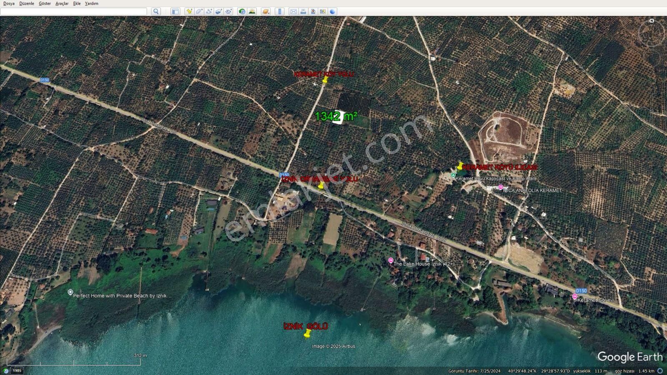Image resolution: width=667 pixels, height=375 pixels.
Task: Select the add image overlay tool
Action: coord(219,12)
